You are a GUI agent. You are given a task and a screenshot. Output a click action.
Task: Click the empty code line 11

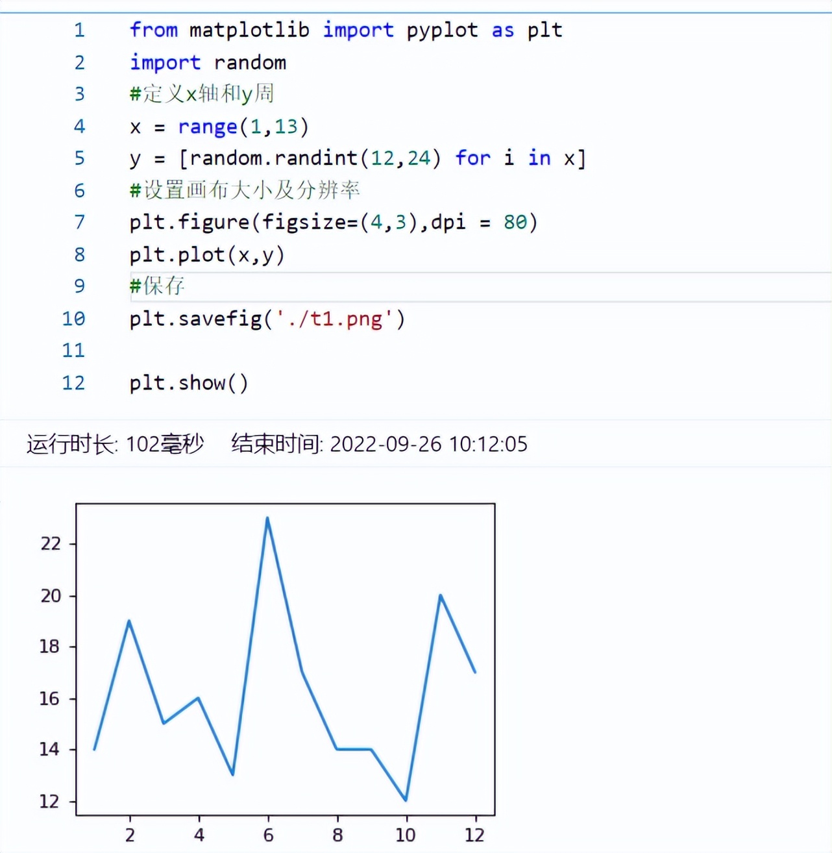[x=480, y=351]
